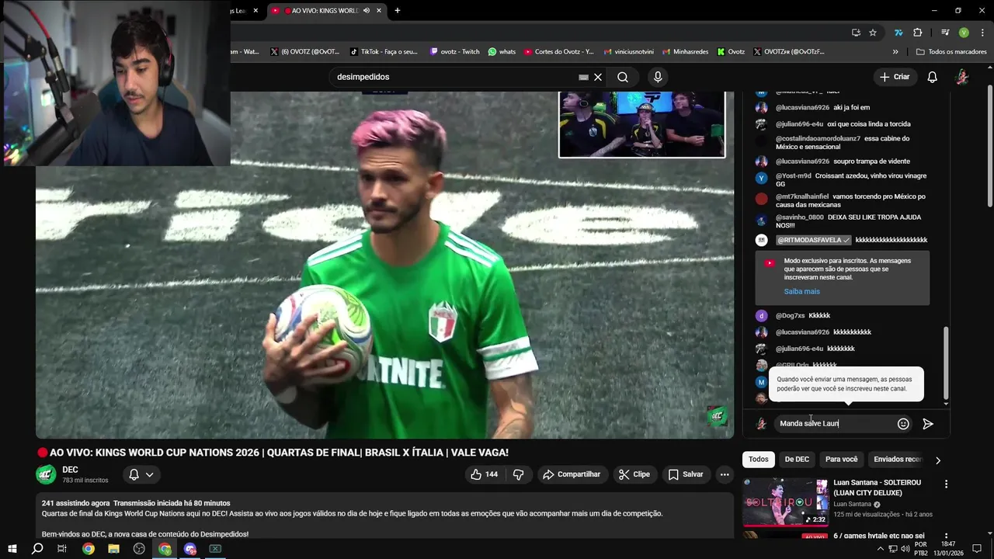Open Task View on taskbar
Screen dimensions: 994x559
coord(62,549)
